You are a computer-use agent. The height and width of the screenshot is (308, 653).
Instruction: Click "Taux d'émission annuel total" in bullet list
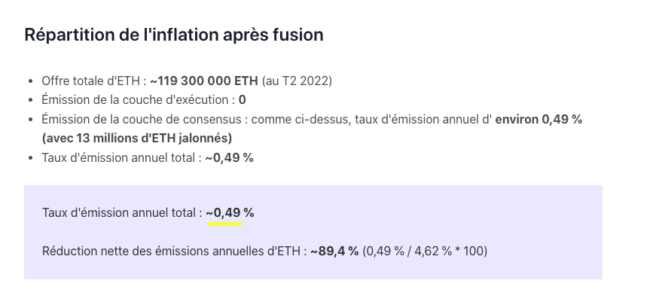coord(120,157)
